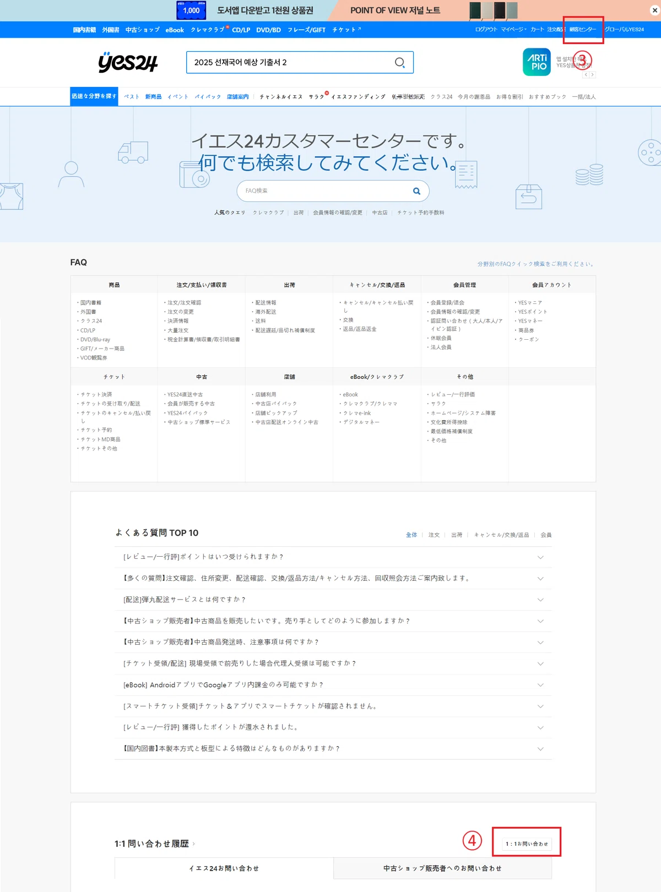Viewport: 661px width, 892px height.
Task: Open the マイページ dropdown in top bar
Action: [513, 30]
